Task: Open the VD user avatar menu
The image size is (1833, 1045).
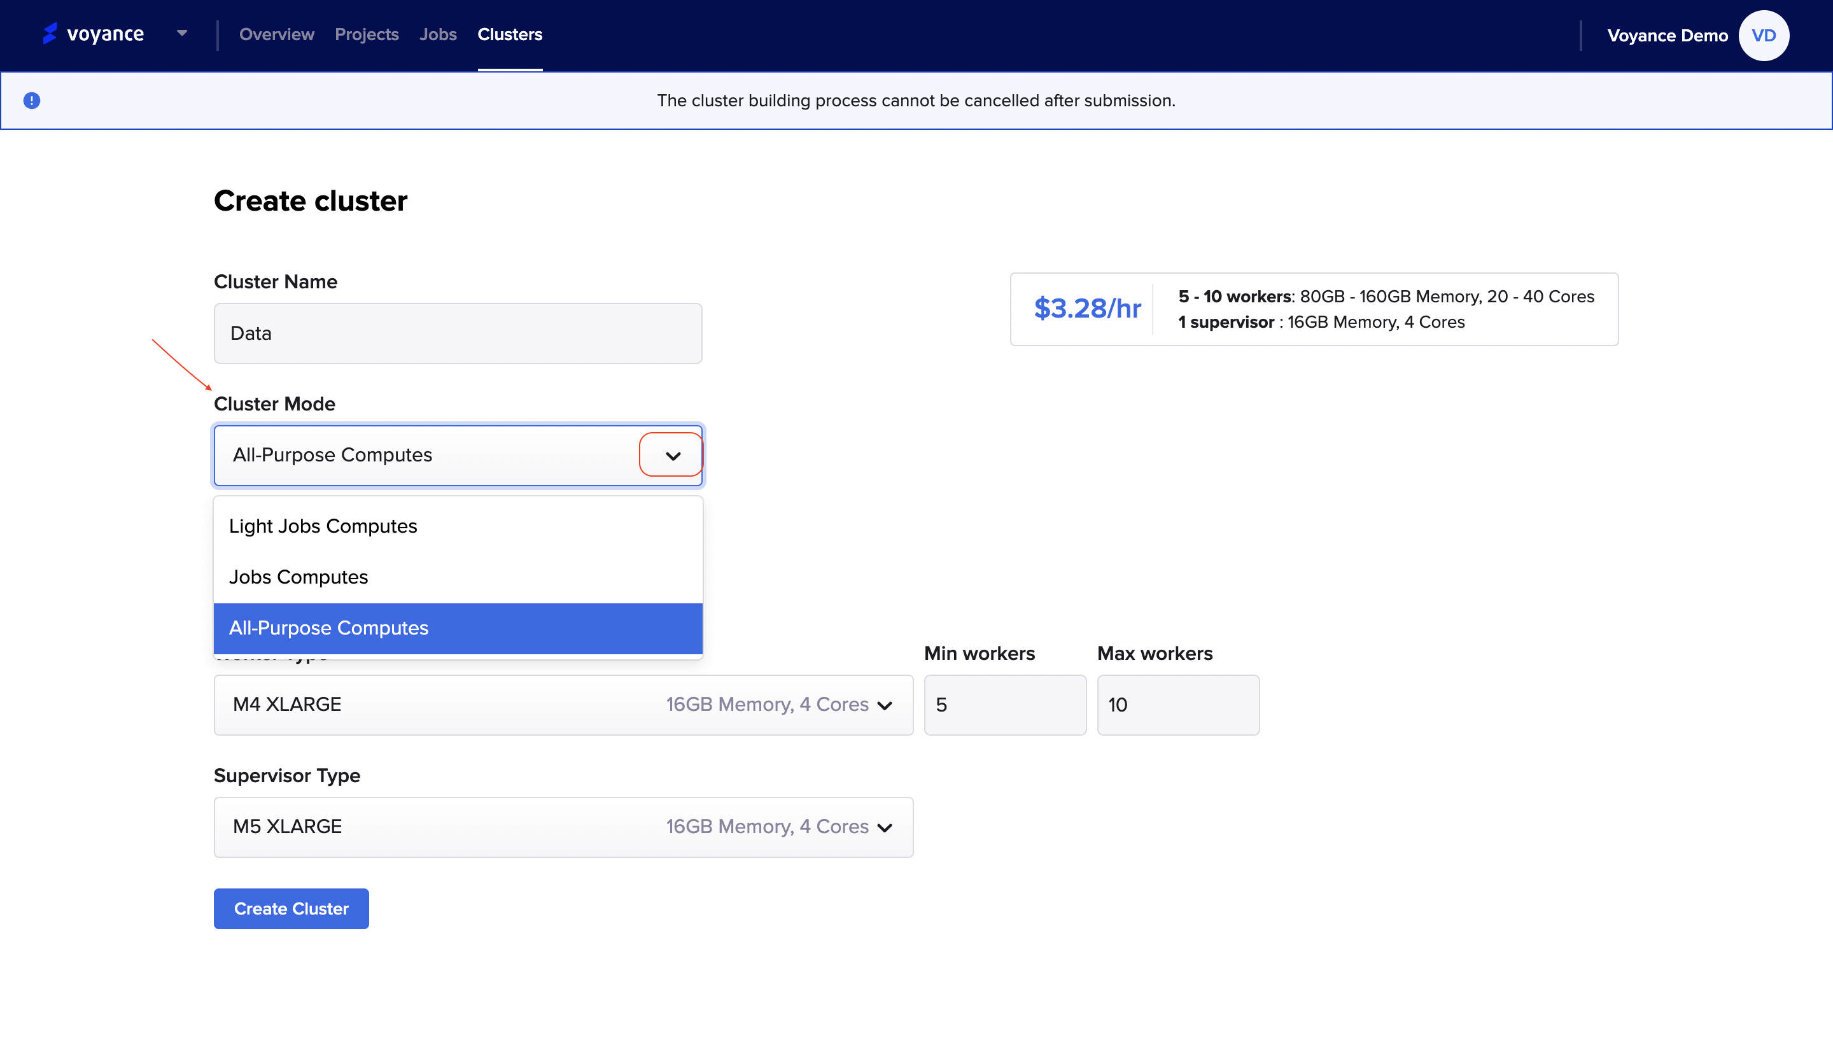Action: coord(1764,36)
